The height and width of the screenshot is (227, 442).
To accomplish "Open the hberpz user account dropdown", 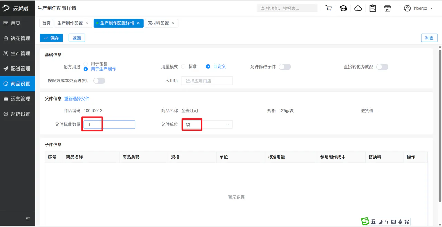I will 418,8.
